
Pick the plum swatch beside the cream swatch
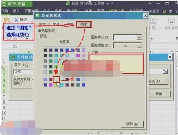tap(51, 79)
